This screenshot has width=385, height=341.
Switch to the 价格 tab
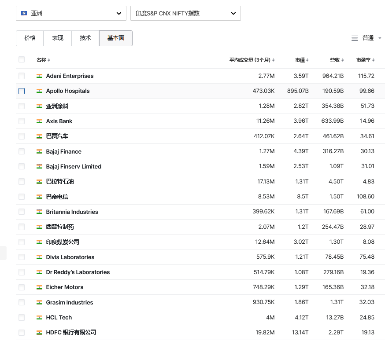(30, 38)
